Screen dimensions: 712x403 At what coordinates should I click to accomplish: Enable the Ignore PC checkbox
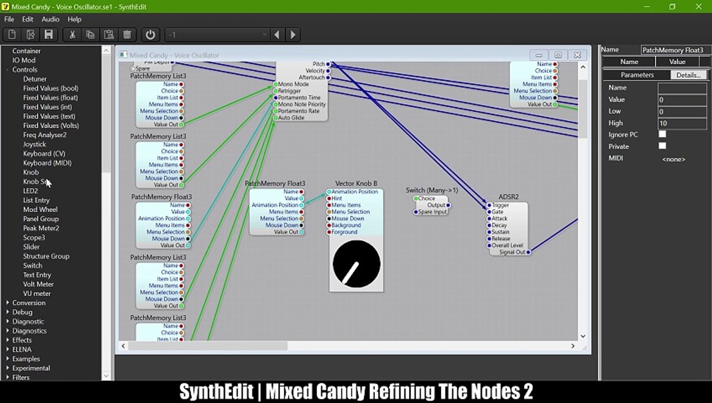point(662,134)
